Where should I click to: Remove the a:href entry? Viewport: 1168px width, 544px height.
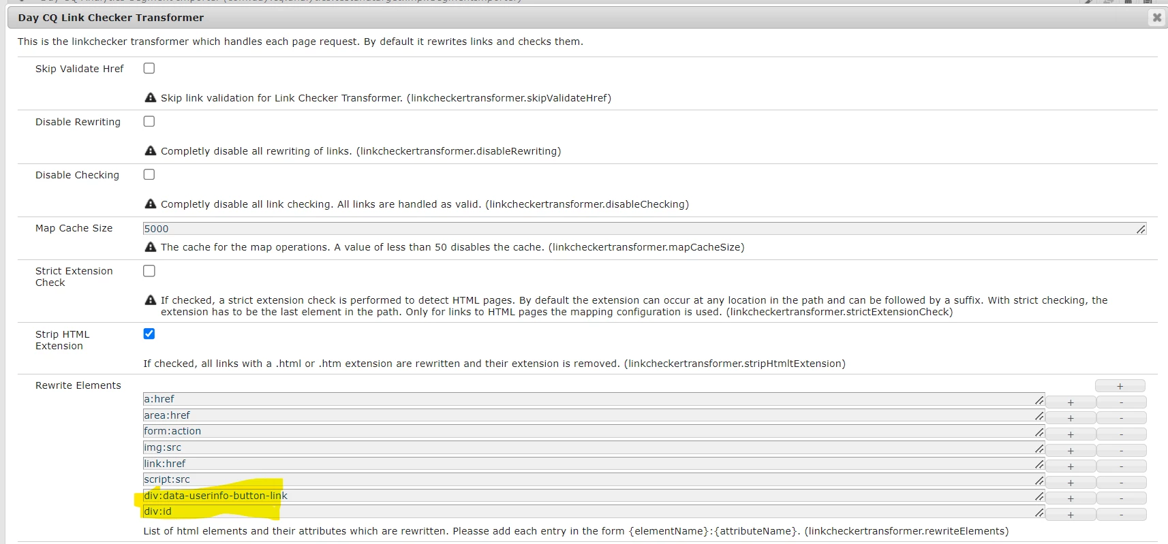click(1121, 402)
